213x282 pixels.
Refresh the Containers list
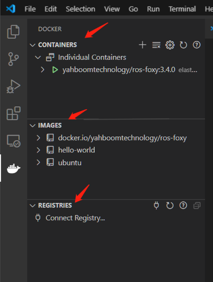(x=183, y=45)
